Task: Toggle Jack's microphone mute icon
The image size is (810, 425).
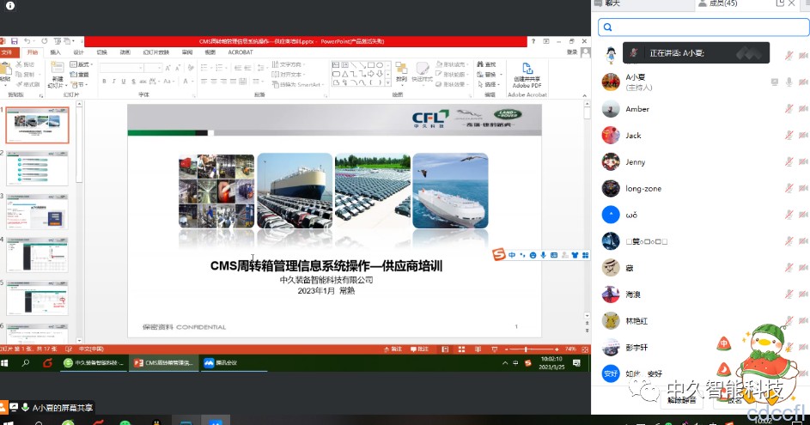Action: 789,136
